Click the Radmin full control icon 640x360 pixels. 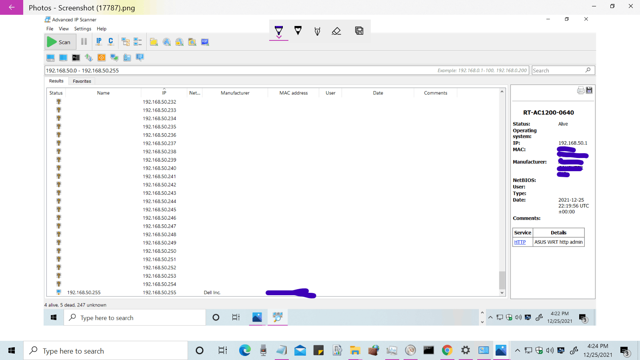pos(50,58)
